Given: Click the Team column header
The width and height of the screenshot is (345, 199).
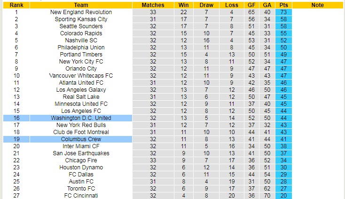Looking at the screenshot, I should tap(81, 5).
